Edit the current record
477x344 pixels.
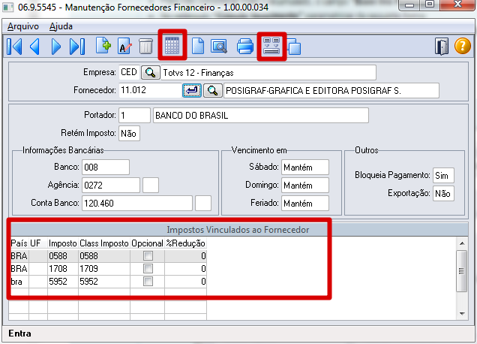(124, 47)
